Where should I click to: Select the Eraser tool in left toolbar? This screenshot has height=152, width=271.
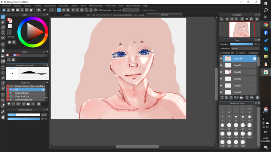point(3,22)
